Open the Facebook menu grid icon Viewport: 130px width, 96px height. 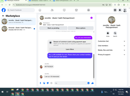point(115,10)
